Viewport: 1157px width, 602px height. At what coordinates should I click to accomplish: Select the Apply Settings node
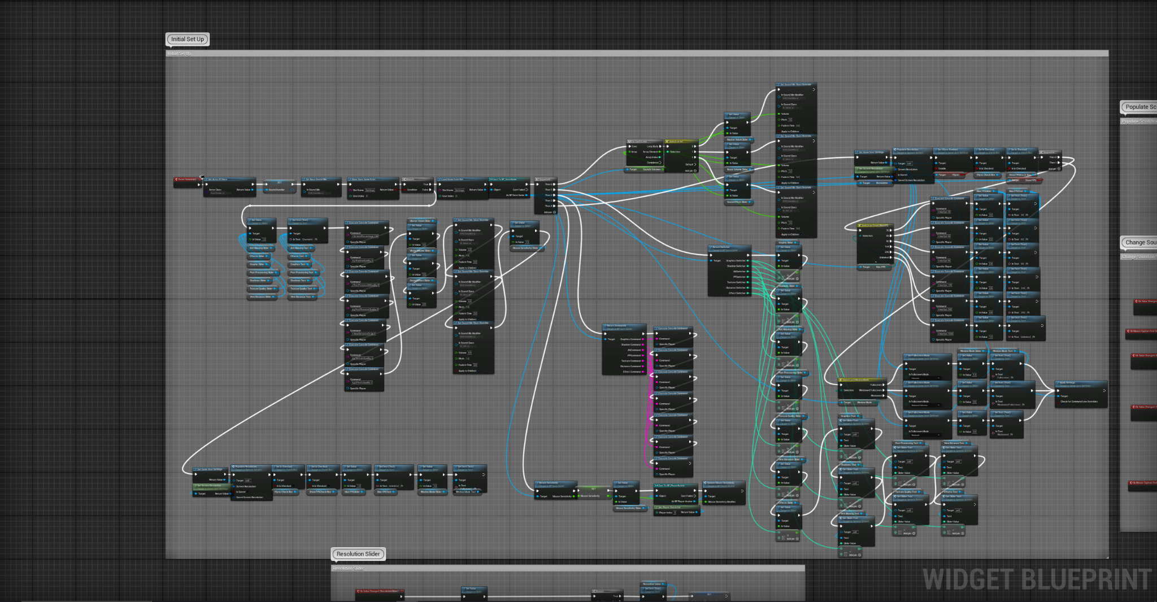click(1081, 394)
